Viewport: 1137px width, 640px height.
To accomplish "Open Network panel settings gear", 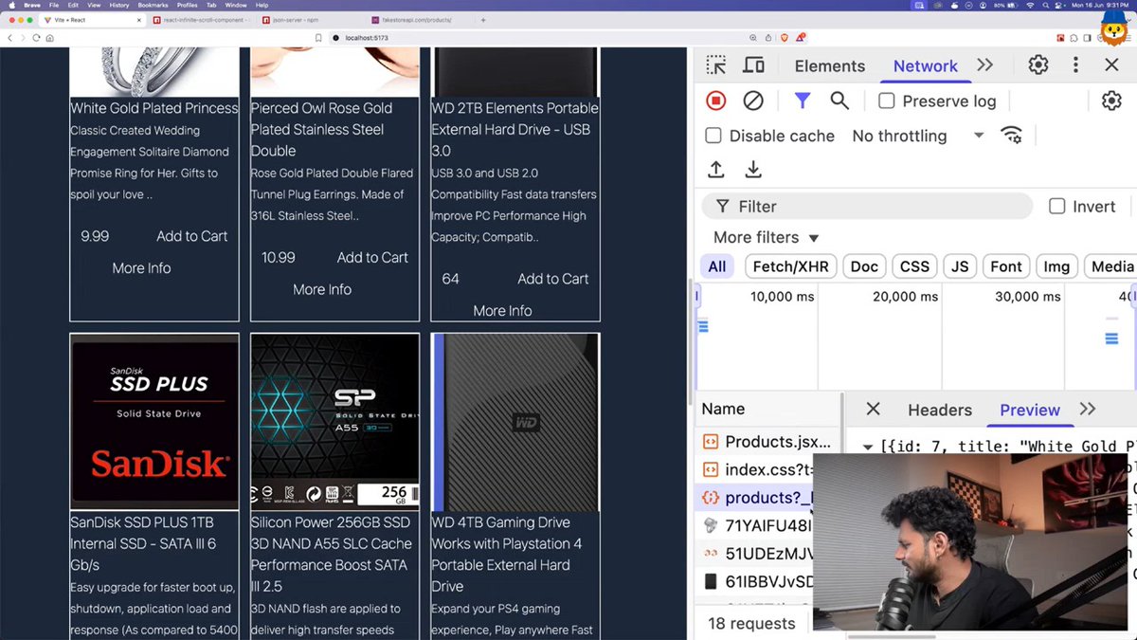I will click(x=1111, y=101).
